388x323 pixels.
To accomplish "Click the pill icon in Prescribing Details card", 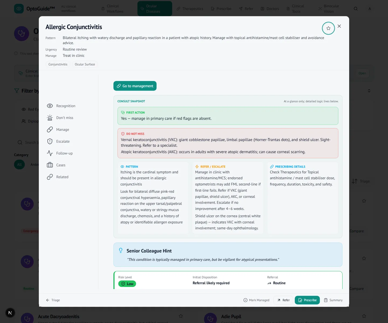I will (272, 167).
